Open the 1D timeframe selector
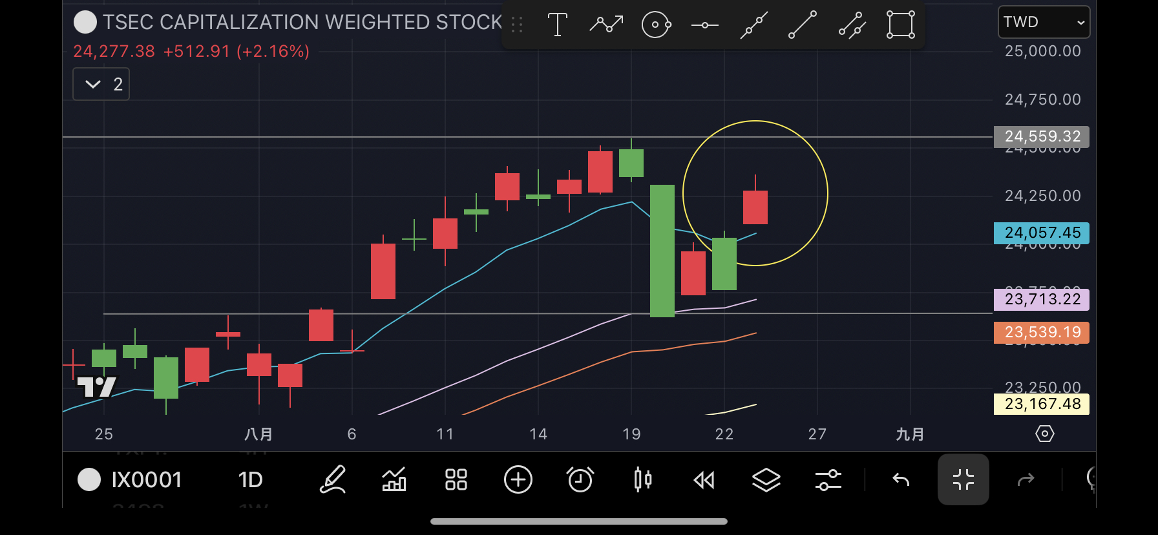This screenshot has width=1158, height=535. point(250,479)
